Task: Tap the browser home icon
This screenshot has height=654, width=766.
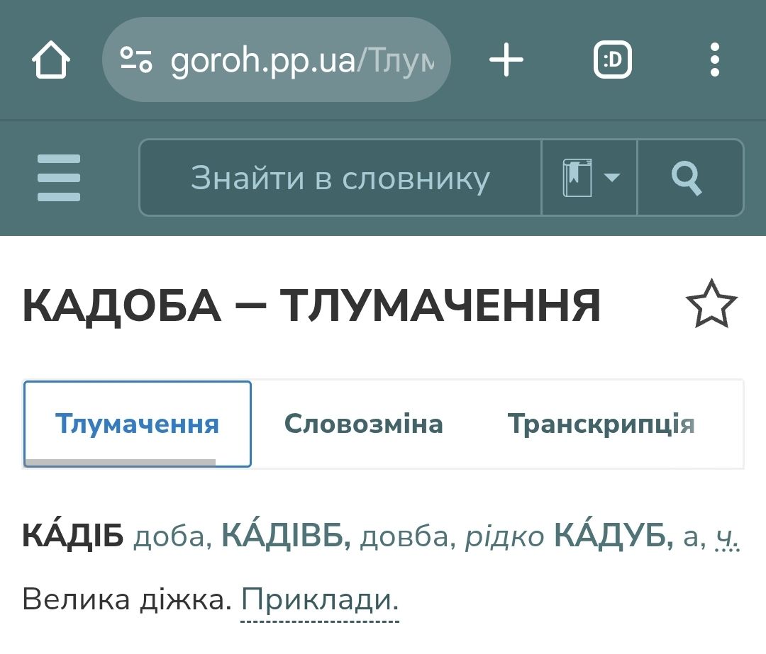Action: tap(51, 60)
